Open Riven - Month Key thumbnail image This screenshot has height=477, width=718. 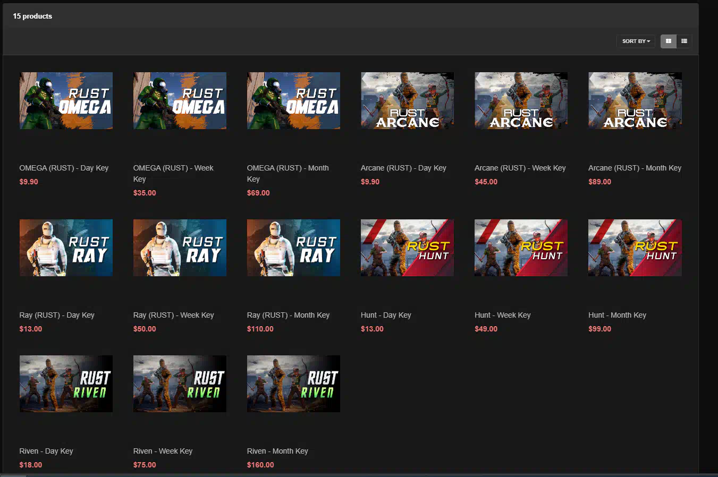[x=293, y=384]
